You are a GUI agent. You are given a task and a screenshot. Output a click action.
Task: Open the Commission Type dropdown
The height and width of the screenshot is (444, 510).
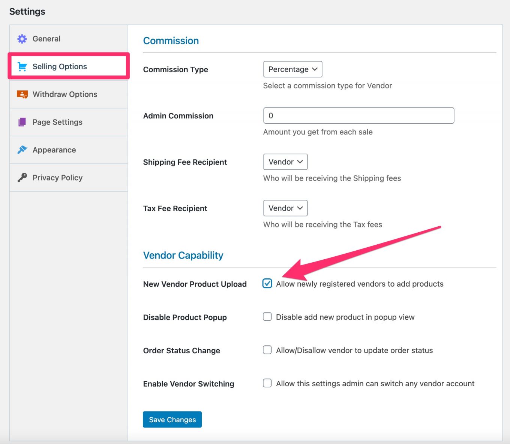(x=292, y=69)
